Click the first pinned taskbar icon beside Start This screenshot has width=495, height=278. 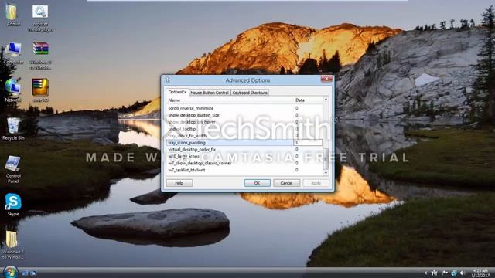[x=25, y=273]
